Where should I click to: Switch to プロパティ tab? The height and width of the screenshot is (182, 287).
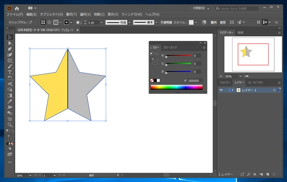(x=225, y=83)
